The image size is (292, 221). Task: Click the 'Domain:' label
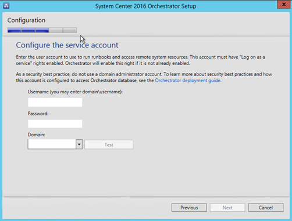pos(36,135)
